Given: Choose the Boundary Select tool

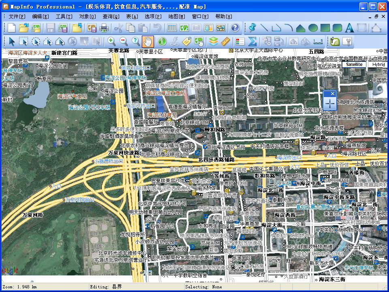Looking at the screenshot, I should tap(60, 41).
